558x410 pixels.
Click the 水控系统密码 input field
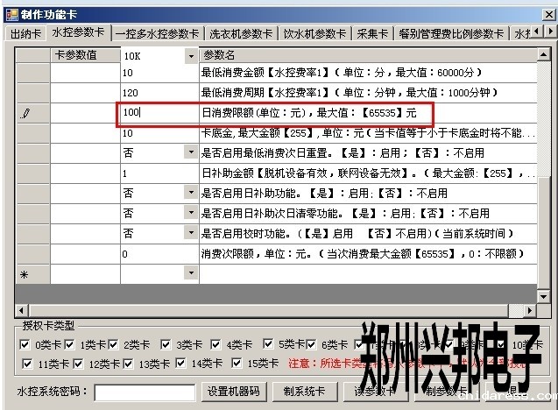tap(145, 392)
